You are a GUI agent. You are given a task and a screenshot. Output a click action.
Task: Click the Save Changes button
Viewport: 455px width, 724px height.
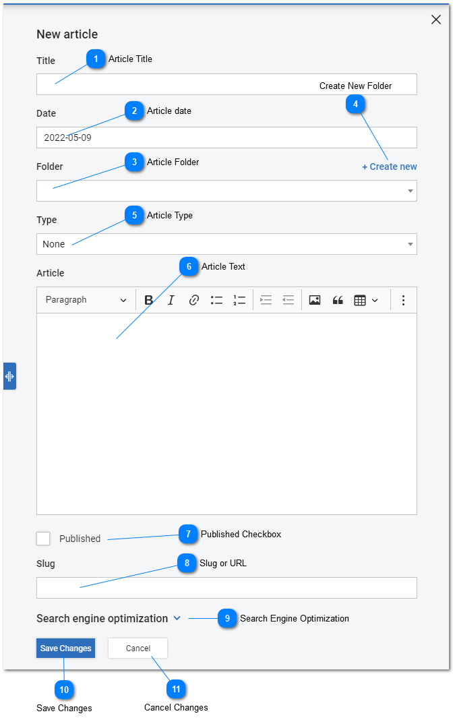(x=65, y=648)
